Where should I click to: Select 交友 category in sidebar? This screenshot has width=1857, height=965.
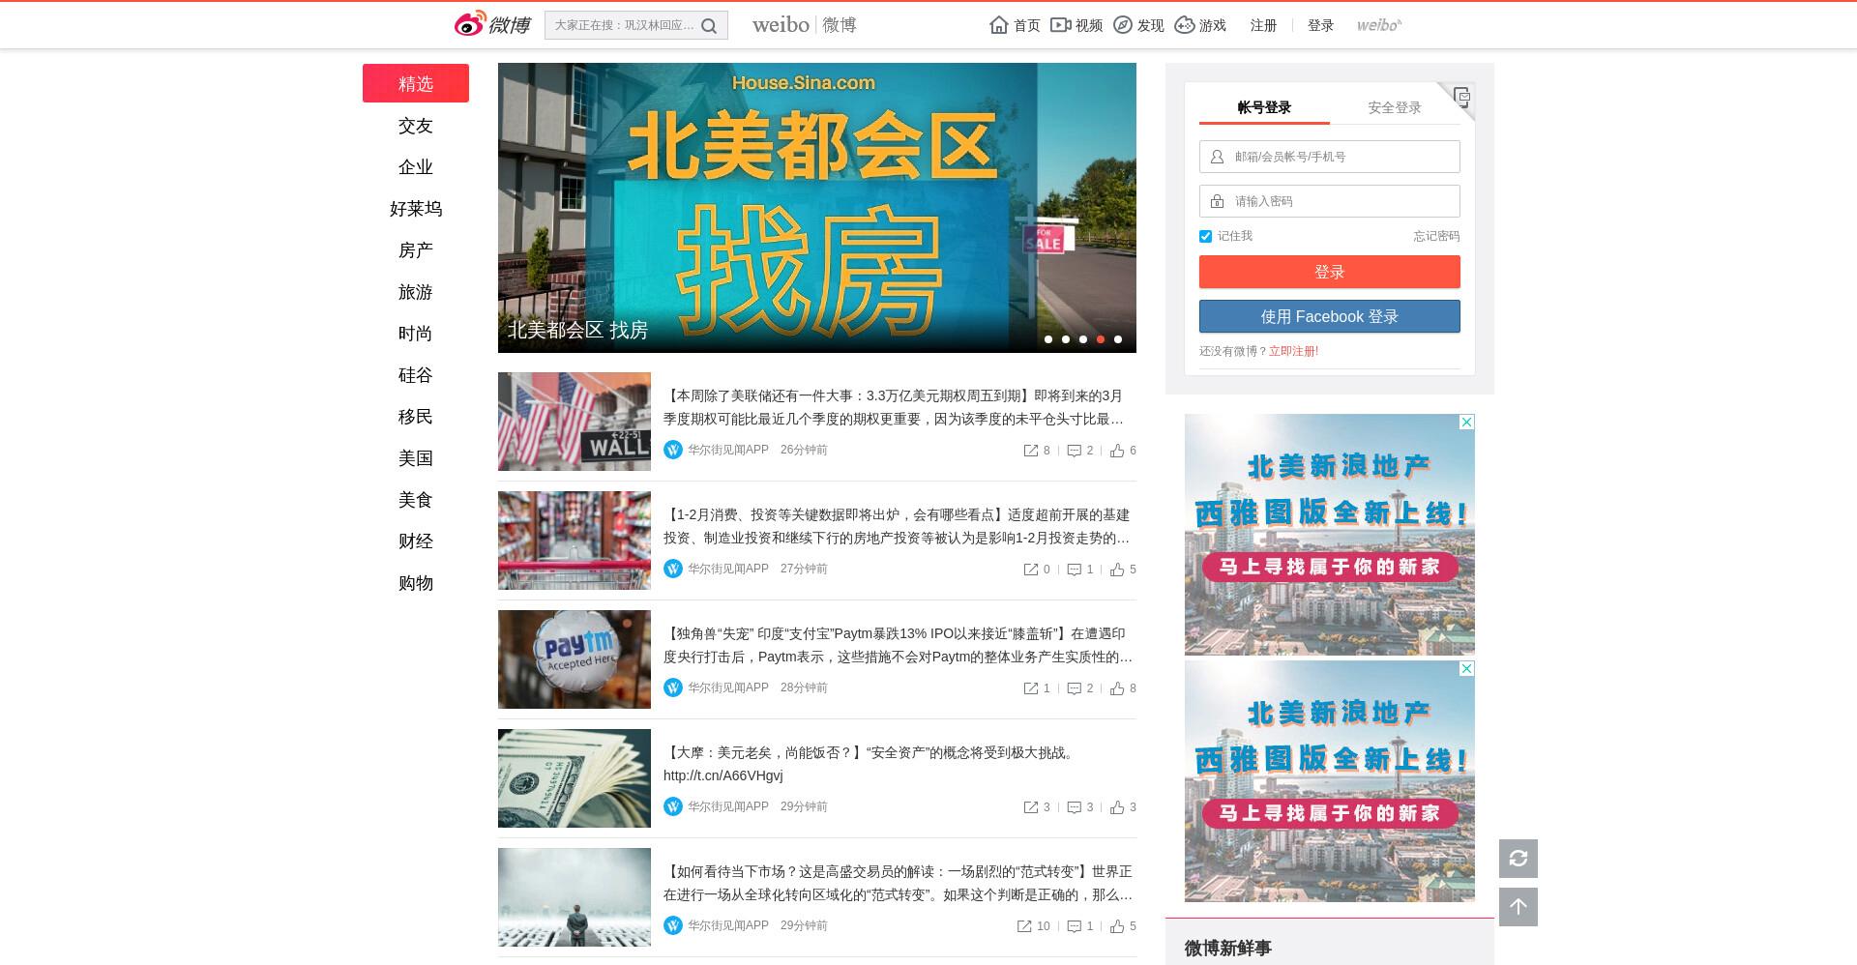coord(416,126)
